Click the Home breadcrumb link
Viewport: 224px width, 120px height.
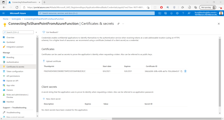pyautogui.click(x=6, y=19)
